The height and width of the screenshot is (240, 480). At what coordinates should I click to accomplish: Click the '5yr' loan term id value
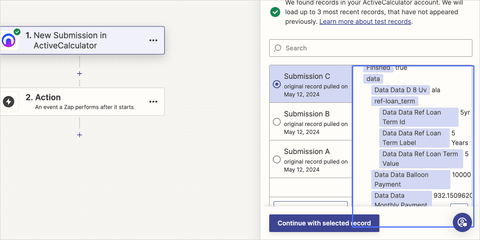tap(465, 112)
